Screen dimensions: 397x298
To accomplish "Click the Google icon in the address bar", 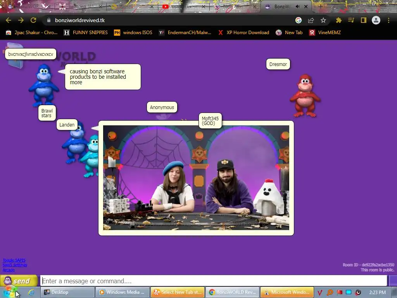I will (x=299, y=20).
